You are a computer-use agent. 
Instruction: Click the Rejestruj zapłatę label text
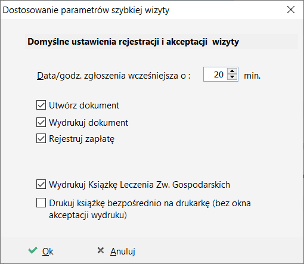pos(82,139)
